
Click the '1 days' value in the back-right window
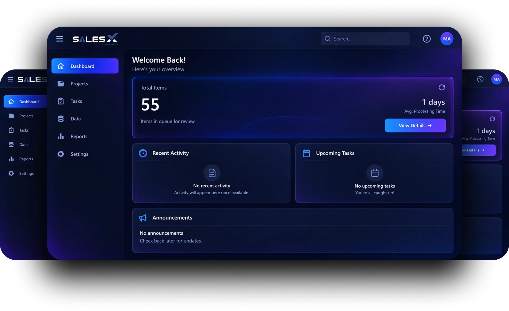click(x=486, y=131)
